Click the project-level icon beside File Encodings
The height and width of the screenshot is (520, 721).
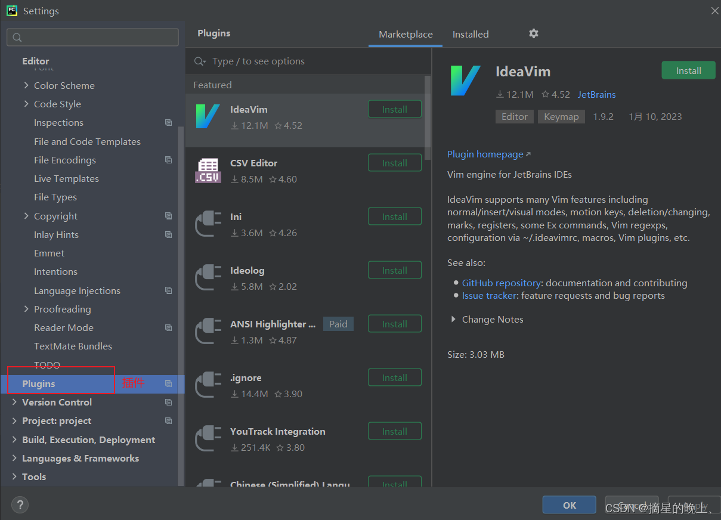tap(168, 160)
